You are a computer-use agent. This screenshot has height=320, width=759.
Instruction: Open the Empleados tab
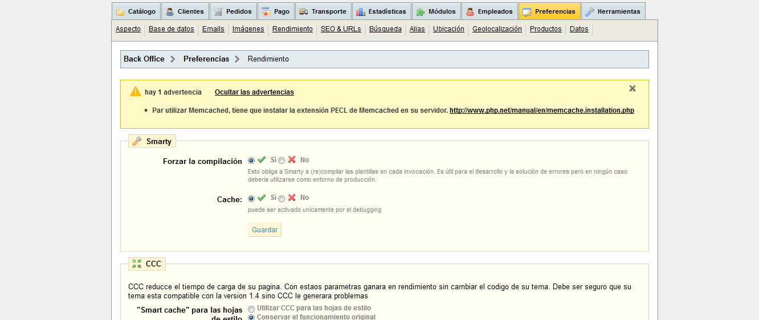pyautogui.click(x=489, y=11)
